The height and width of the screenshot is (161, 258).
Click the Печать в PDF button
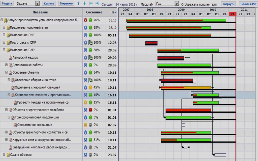tap(248, 4)
